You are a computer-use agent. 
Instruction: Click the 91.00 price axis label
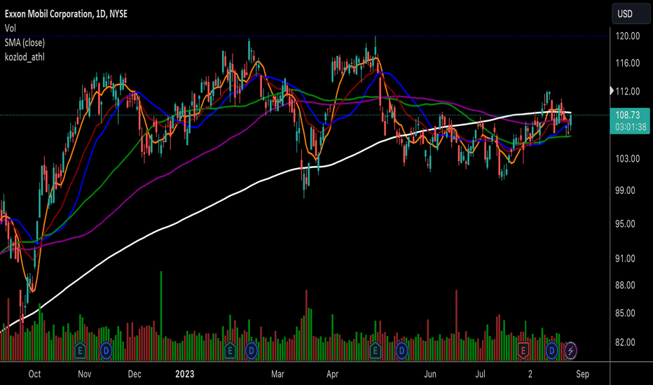(625, 258)
